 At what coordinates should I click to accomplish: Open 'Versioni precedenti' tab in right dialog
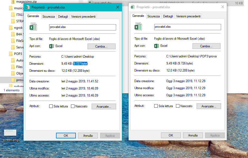(x=188, y=16)
